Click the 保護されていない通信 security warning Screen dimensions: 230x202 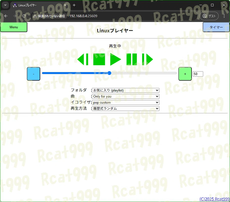point(49,16)
